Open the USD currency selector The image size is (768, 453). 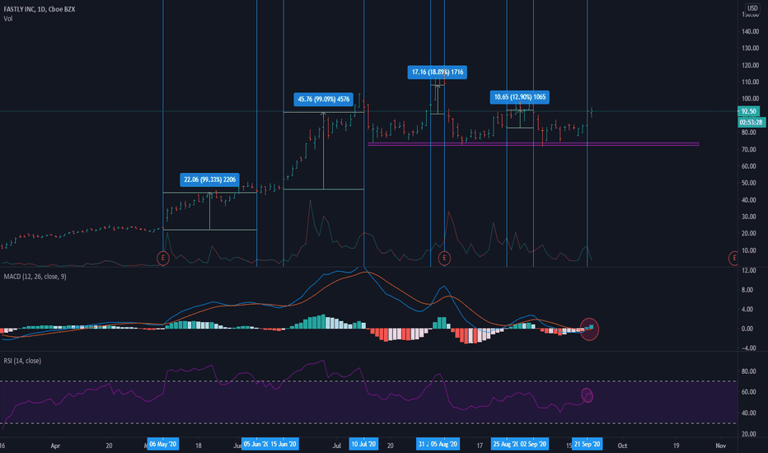tap(752, 8)
